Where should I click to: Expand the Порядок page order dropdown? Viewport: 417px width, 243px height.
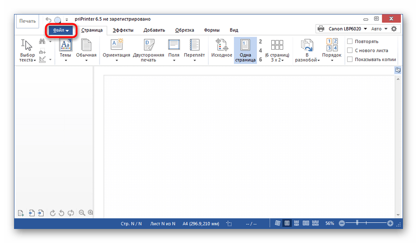pyautogui.click(x=331, y=50)
